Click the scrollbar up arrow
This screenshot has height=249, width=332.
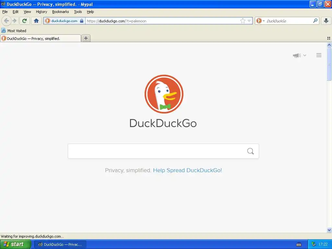(x=329, y=45)
